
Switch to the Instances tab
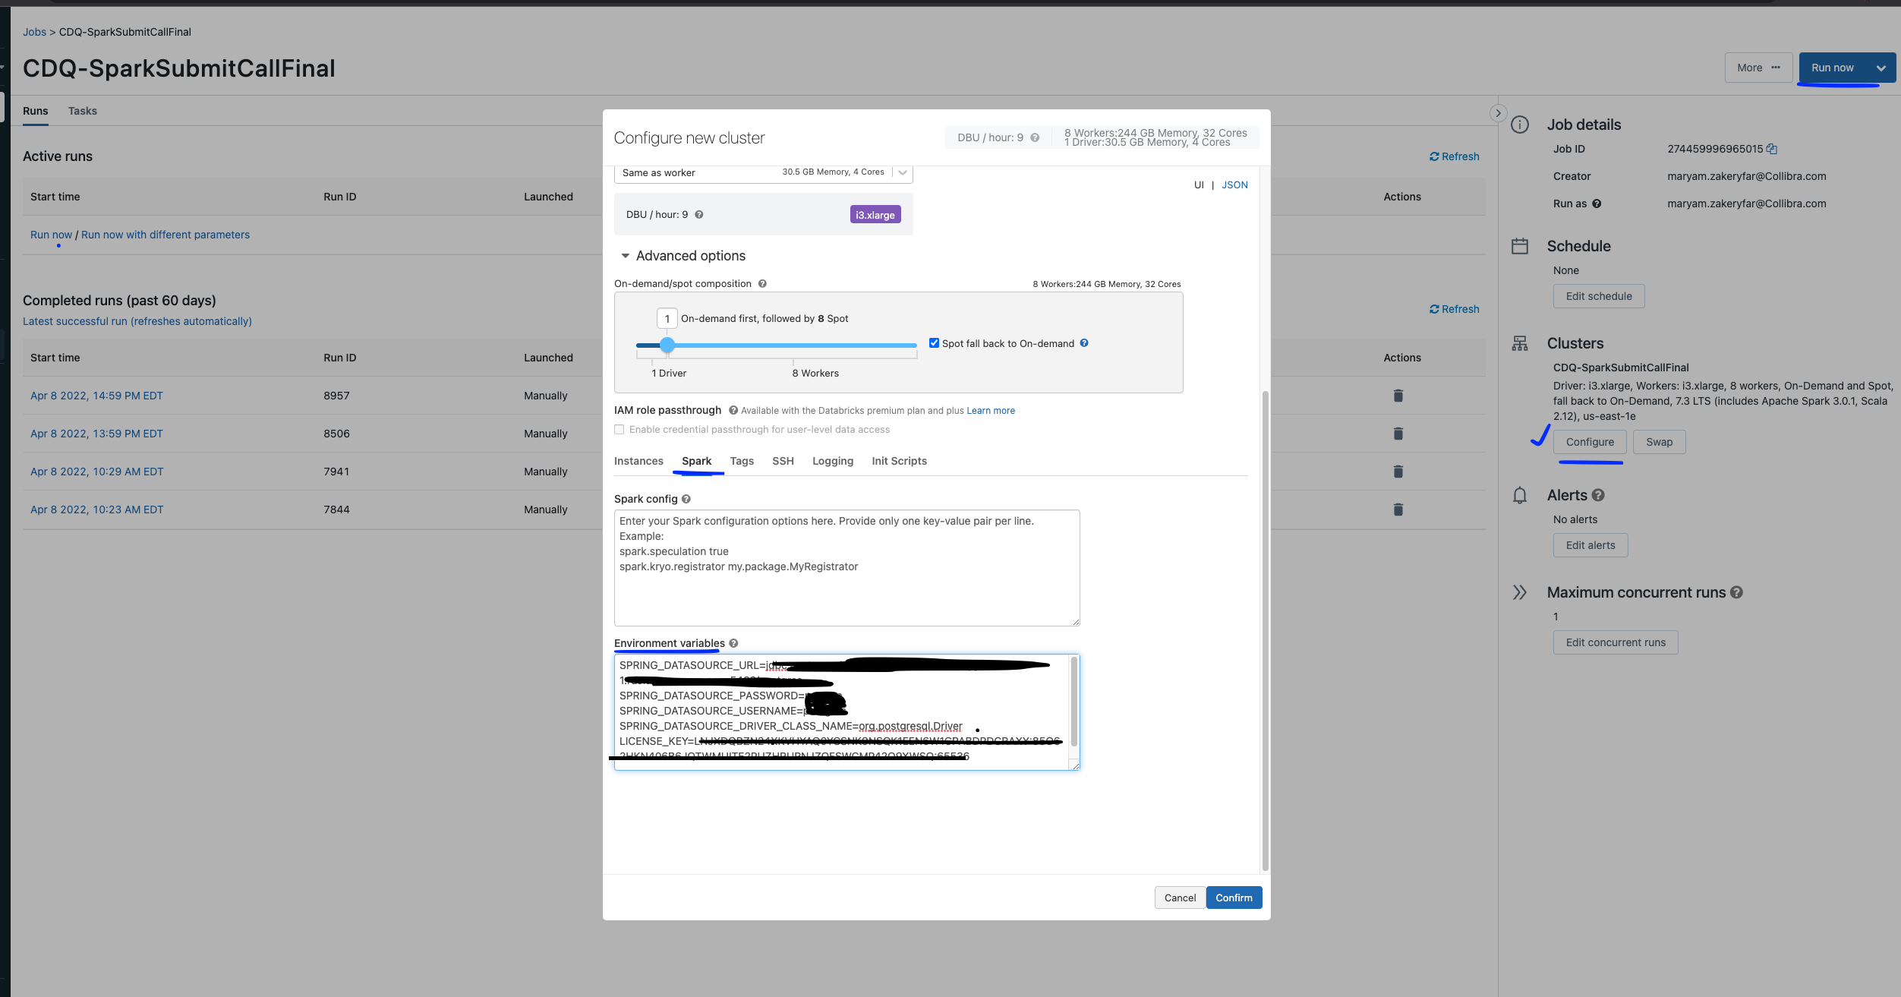638,461
